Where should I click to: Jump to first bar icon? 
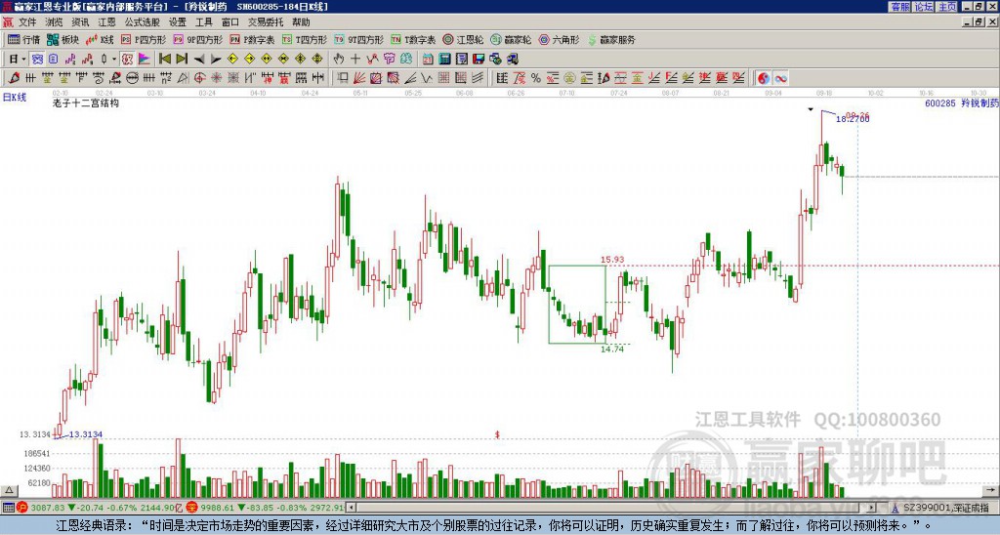point(164,60)
